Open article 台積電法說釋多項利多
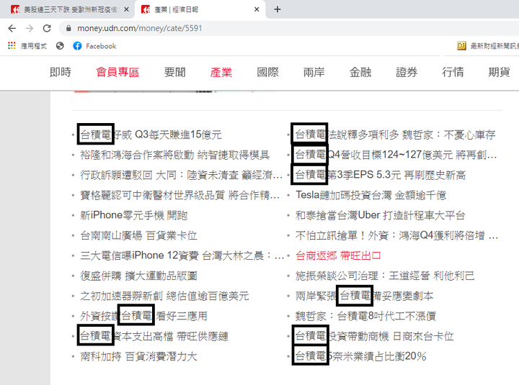The image size is (519, 385). pyautogui.click(x=395, y=135)
